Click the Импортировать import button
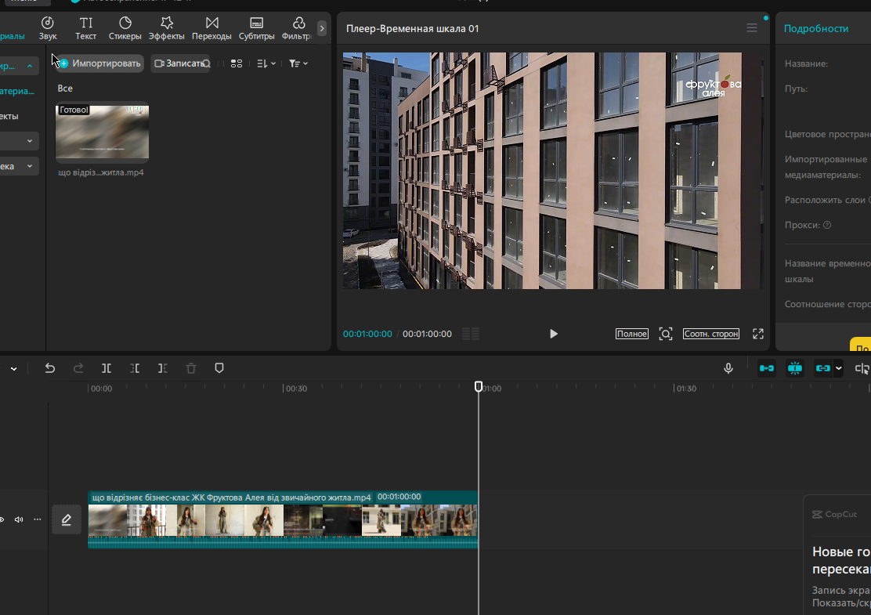The image size is (871, 615). (x=100, y=63)
